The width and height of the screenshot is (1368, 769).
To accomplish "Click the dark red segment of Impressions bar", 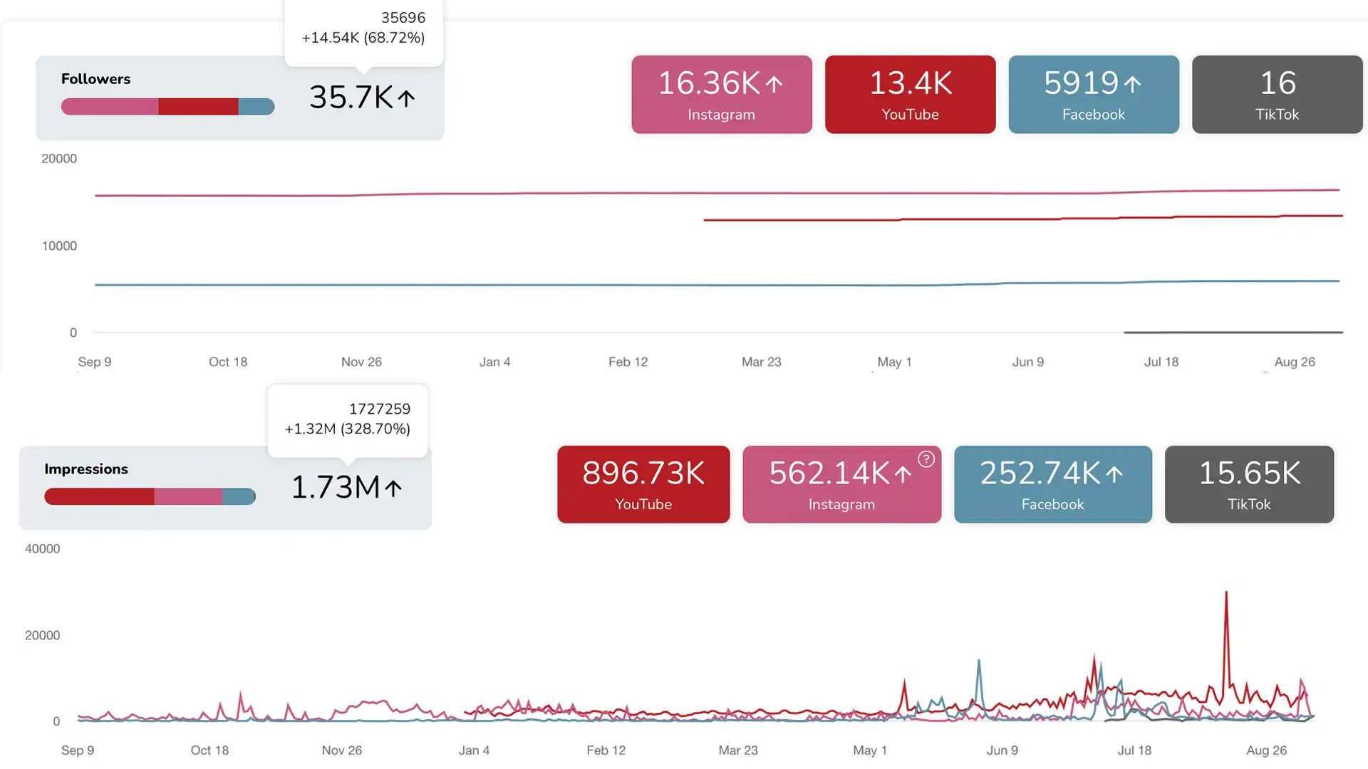I will 98,496.
